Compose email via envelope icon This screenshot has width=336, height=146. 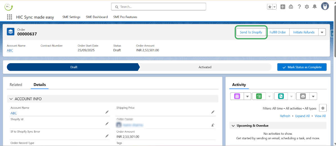click(303, 96)
